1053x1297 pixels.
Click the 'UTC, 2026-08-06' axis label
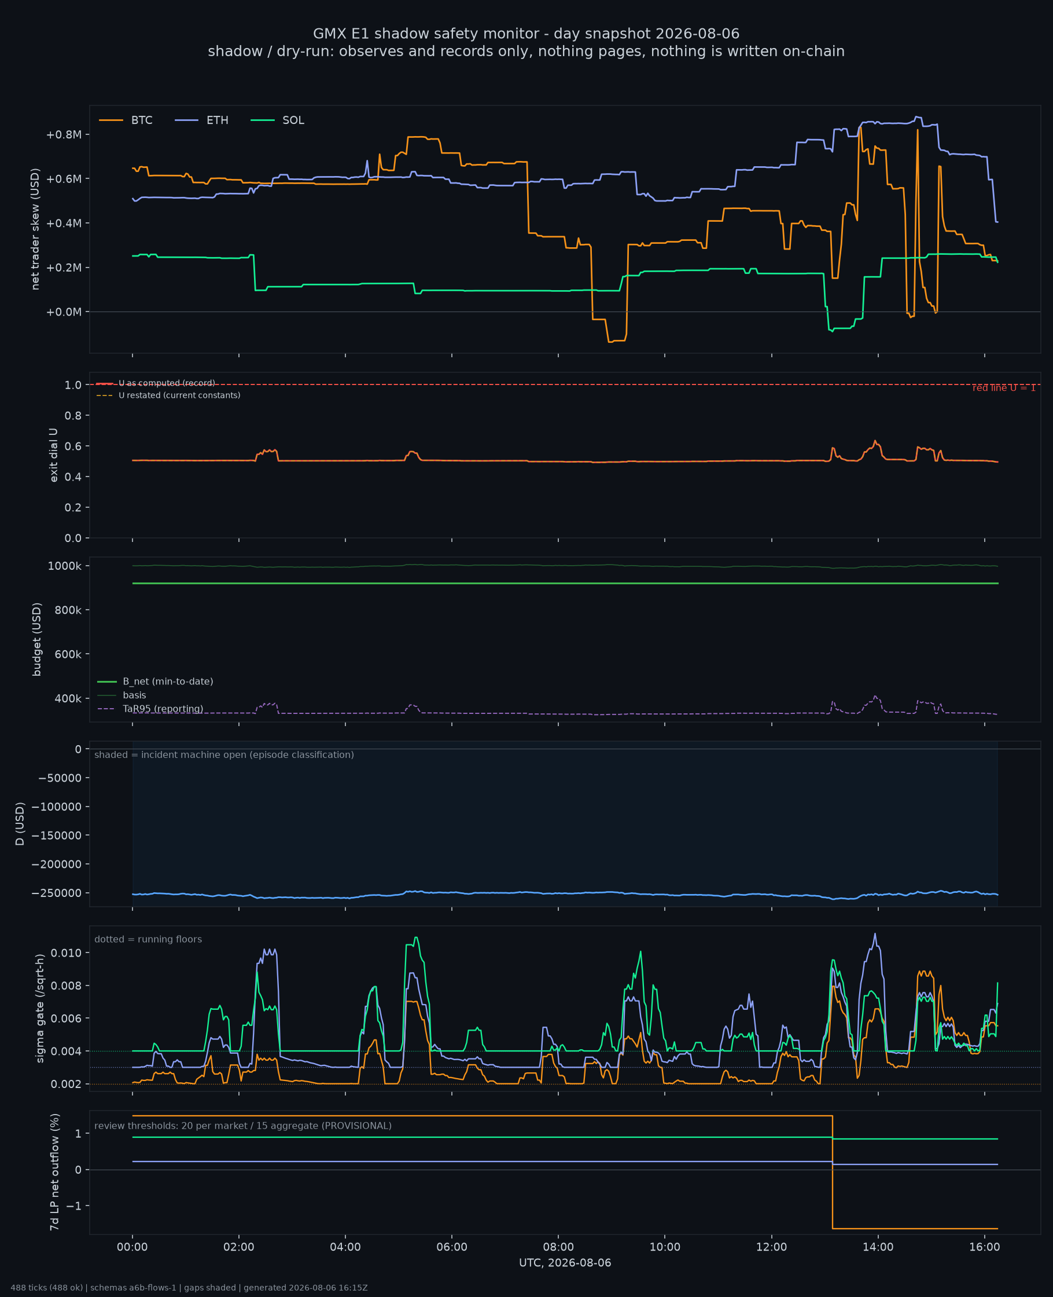point(565,1263)
